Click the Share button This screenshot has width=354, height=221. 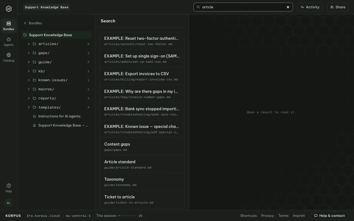[x=338, y=7]
